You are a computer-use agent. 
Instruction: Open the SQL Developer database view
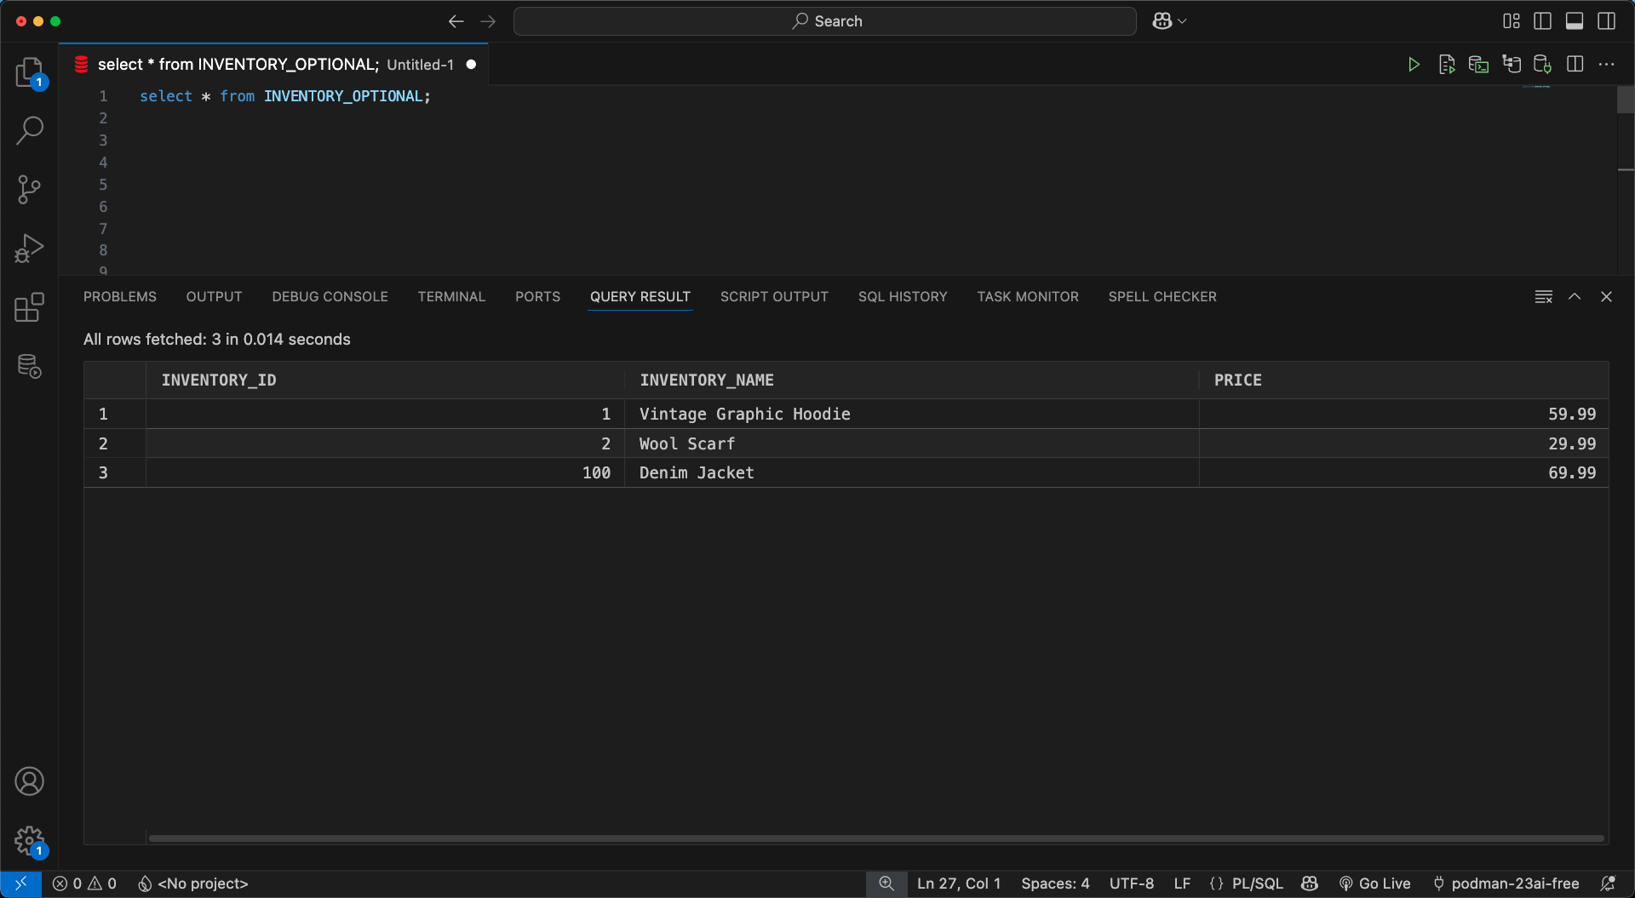(30, 366)
